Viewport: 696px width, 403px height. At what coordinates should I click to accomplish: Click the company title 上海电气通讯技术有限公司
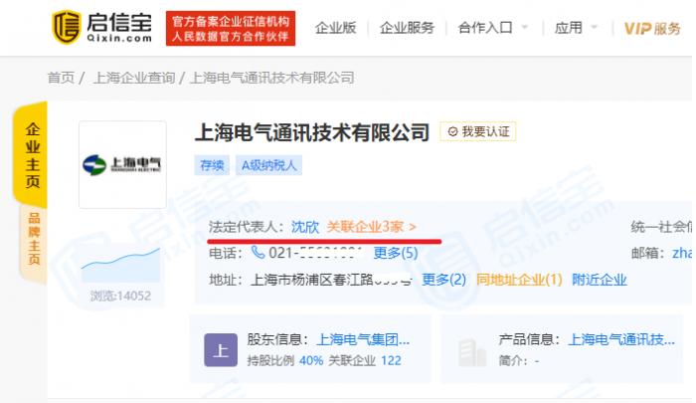312,132
